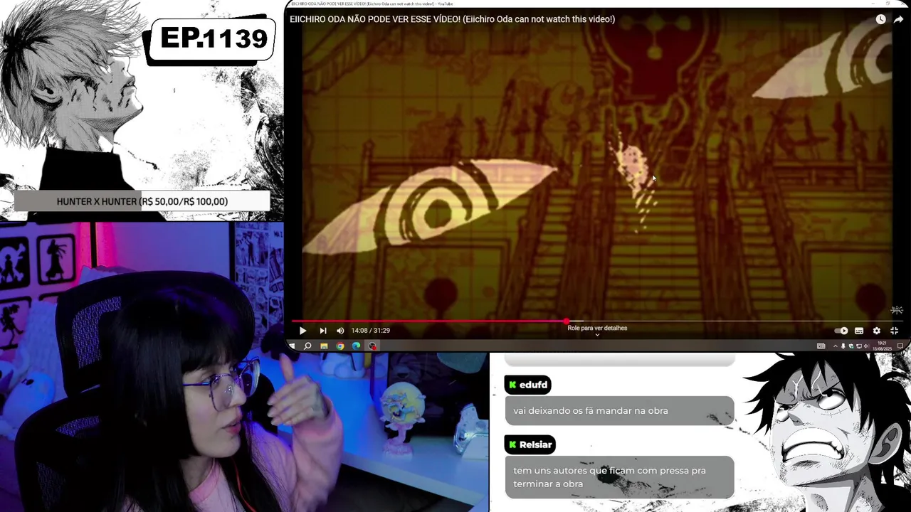Skip to the next video
This screenshot has width=911, height=512.
(x=322, y=331)
